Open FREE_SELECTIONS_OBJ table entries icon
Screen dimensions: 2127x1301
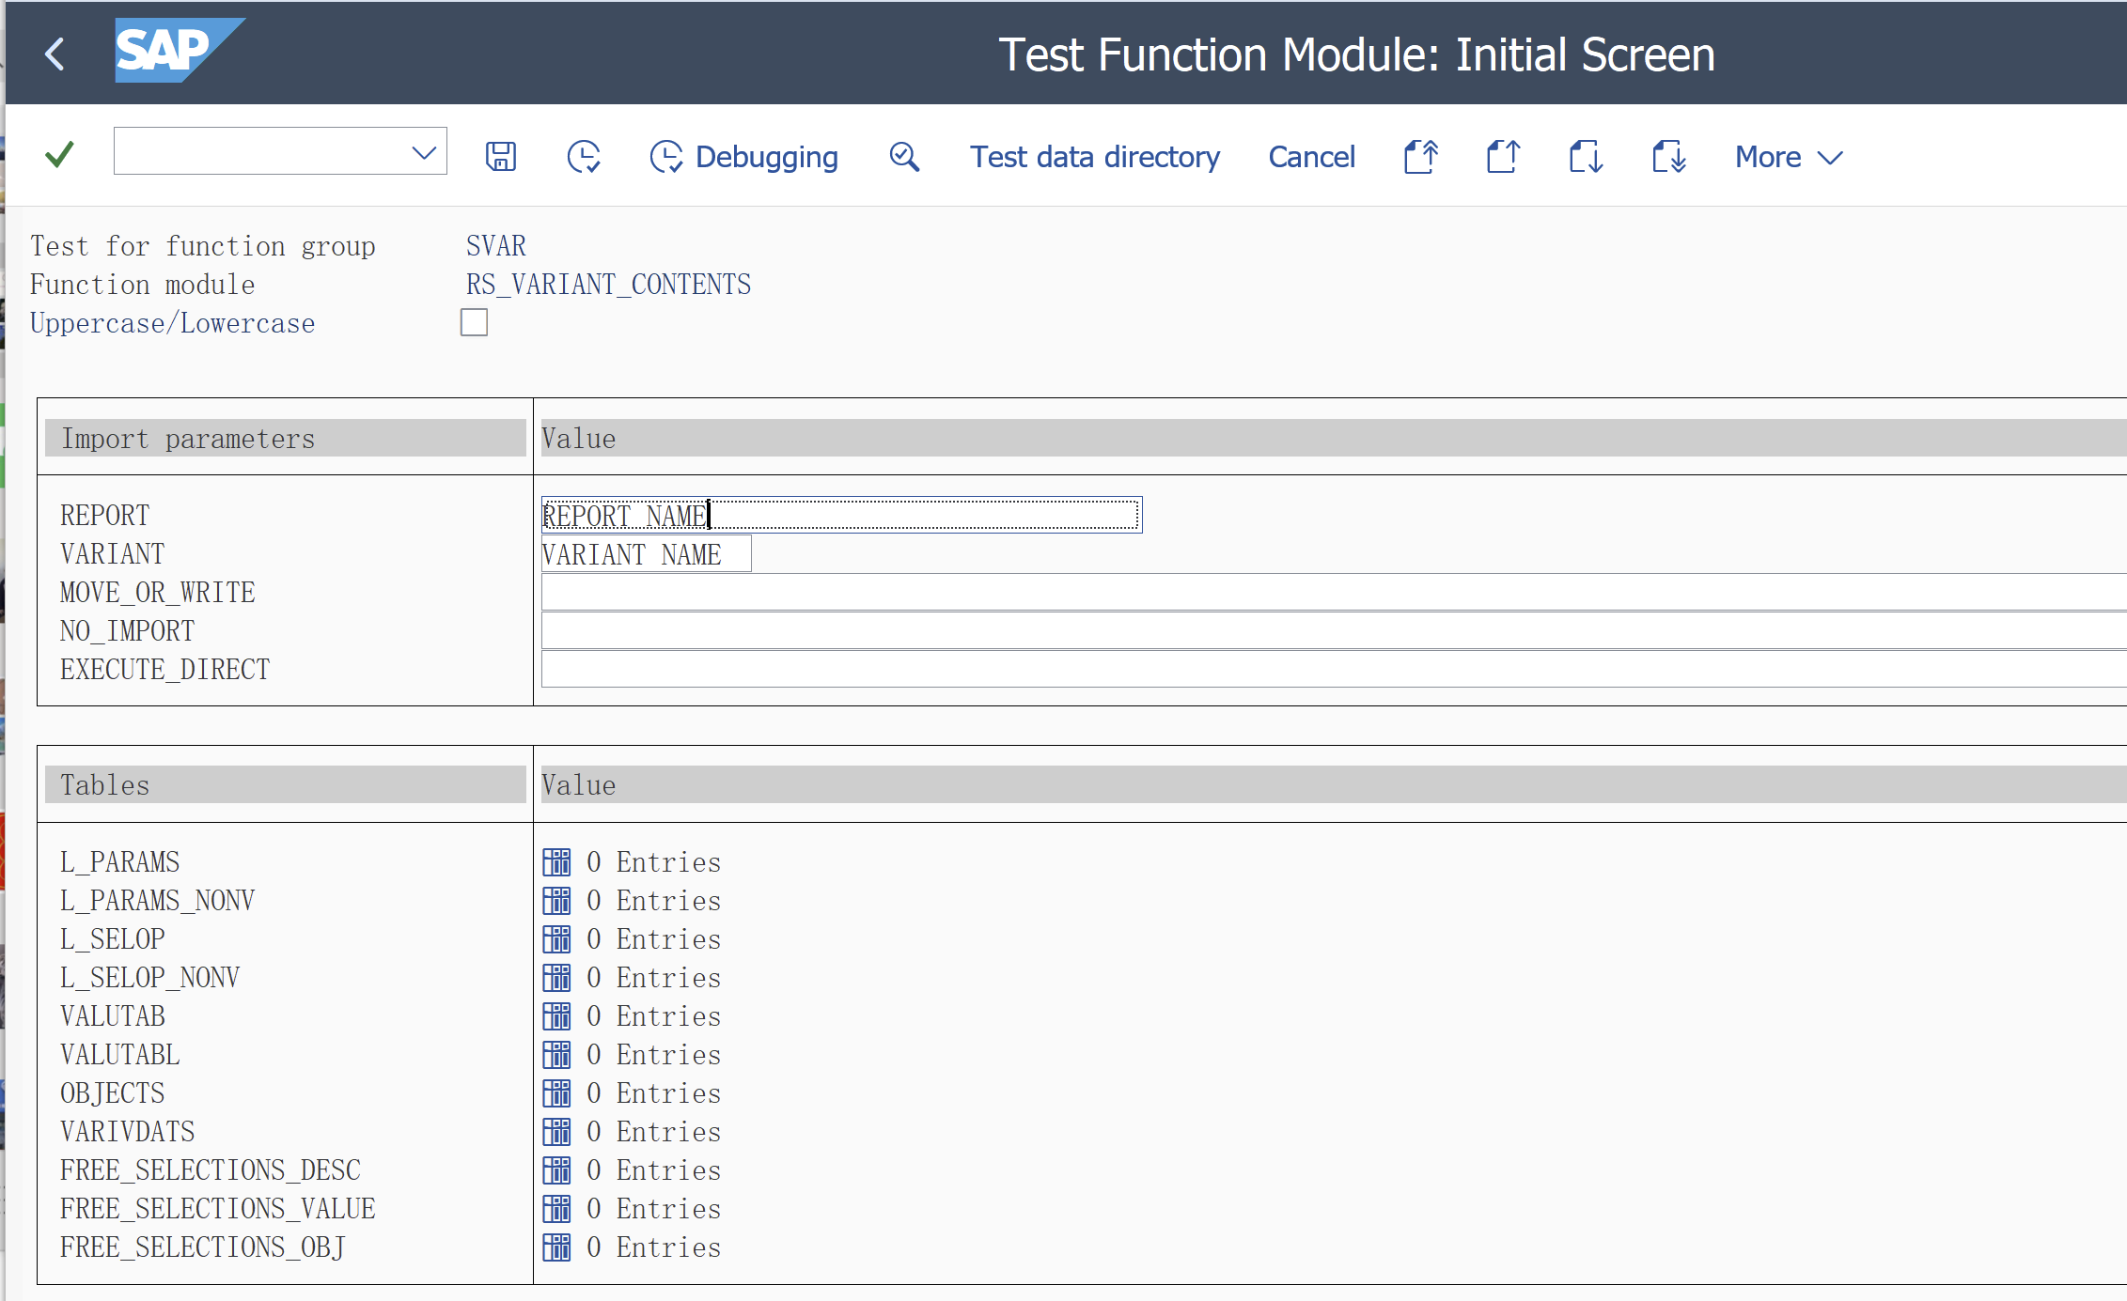(556, 1247)
